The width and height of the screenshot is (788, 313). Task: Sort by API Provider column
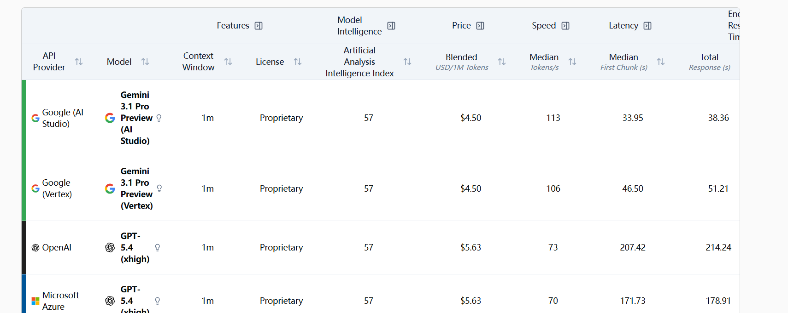click(79, 62)
